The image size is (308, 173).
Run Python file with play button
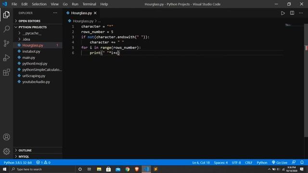(x=282, y=13)
